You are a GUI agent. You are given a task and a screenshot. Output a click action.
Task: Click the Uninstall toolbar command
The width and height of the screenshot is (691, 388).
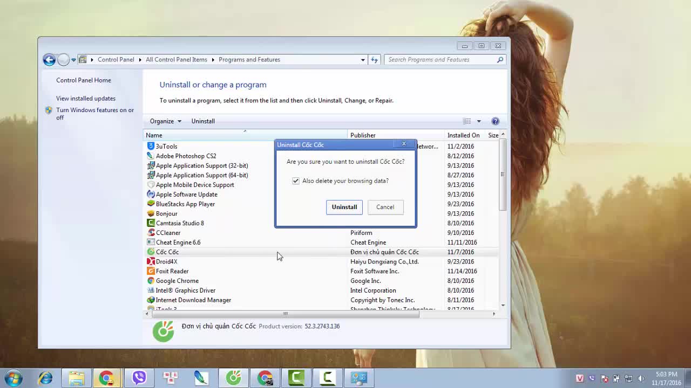coord(203,121)
